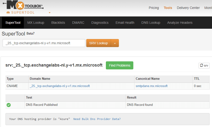Switch to Email Health tab
The height and width of the screenshot is (127, 212).
[x=125, y=23]
